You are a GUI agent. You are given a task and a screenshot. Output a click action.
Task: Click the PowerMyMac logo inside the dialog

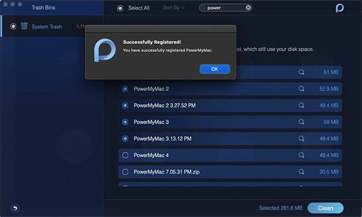coord(104,50)
